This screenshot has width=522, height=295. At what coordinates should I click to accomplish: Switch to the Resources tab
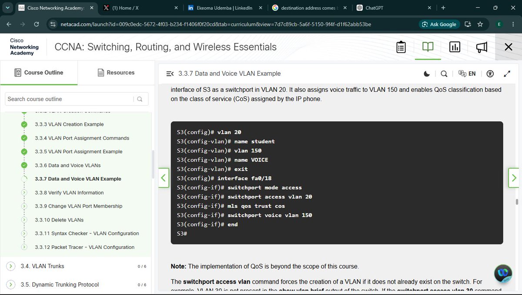(x=116, y=73)
